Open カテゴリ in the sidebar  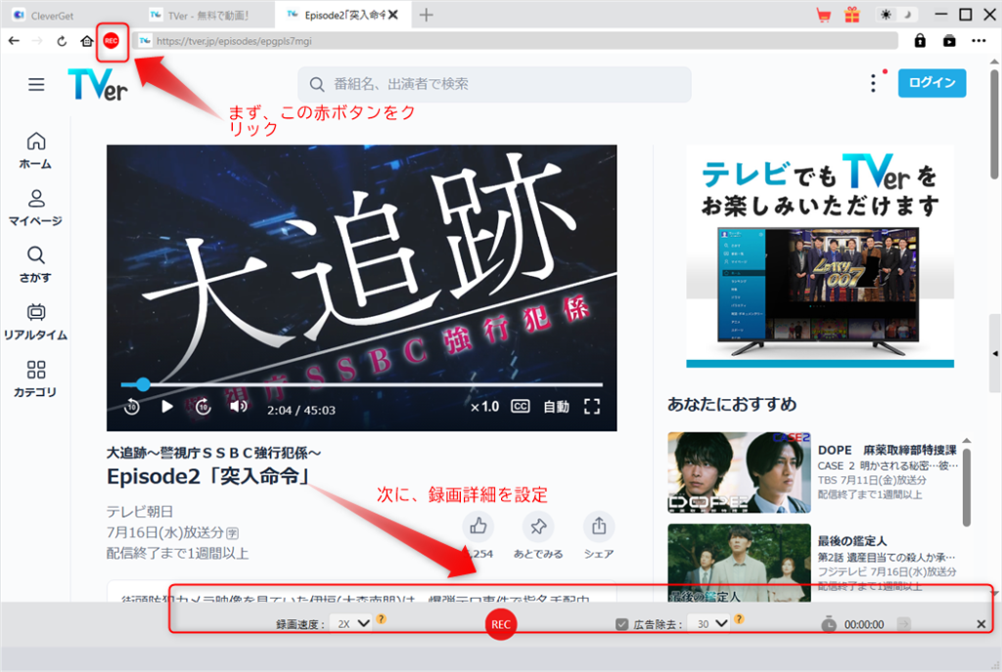pos(36,379)
